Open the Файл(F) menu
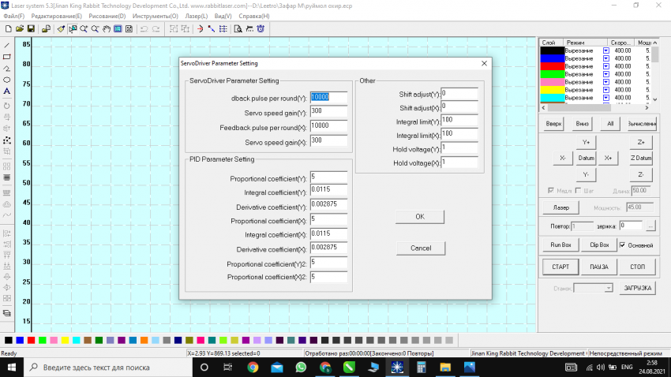The image size is (671, 377). click(x=14, y=16)
